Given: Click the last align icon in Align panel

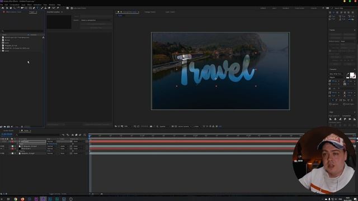Looking at the screenshot, I should pyautogui.click(x=355, y=119).
